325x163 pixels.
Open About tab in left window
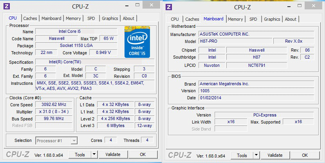click(x=128, y=18)
